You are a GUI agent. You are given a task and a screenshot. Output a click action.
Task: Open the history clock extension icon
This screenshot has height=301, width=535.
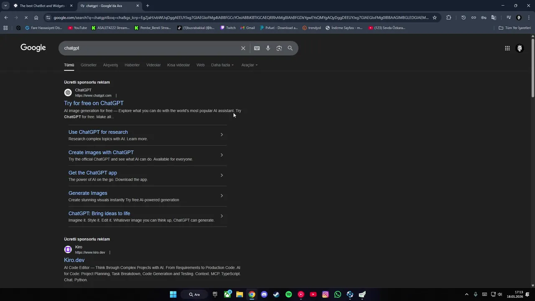[x=464, y=18]
